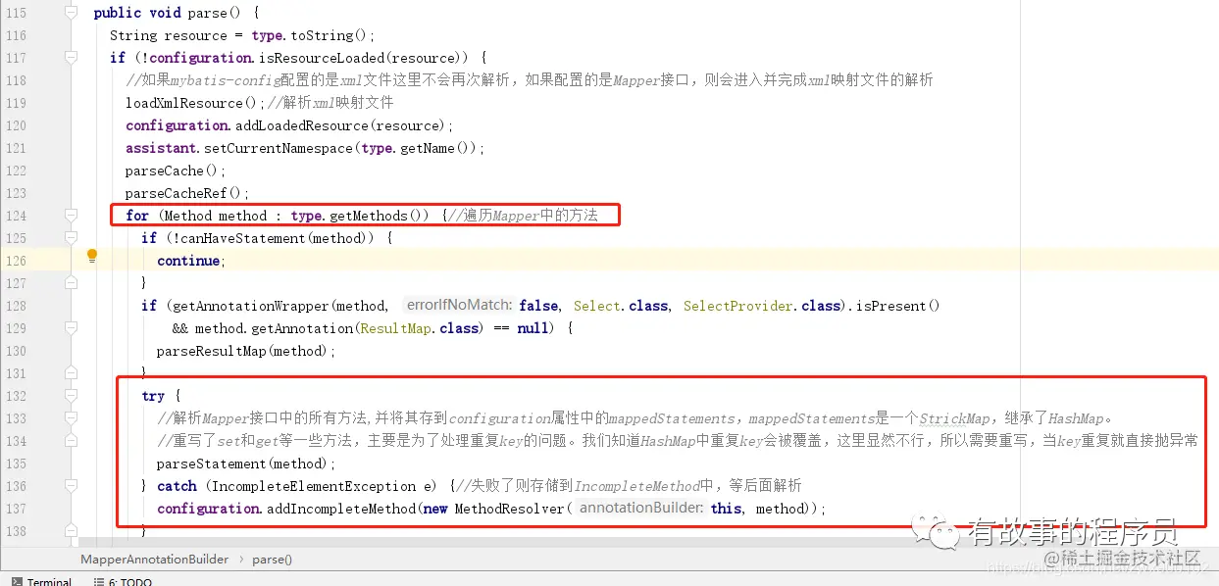
Task: Place the cursor on the continue statement
Action: 187,260
